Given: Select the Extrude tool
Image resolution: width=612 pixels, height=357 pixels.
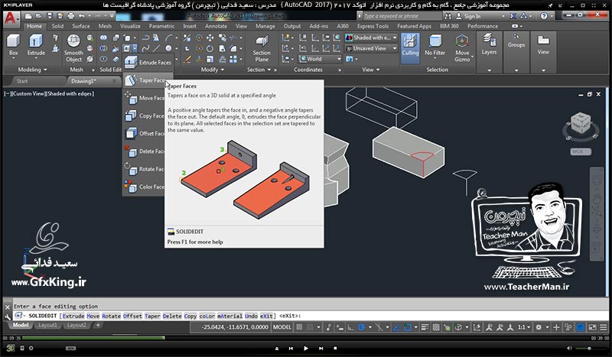Looking at the screenshot, I should (36, 45).
